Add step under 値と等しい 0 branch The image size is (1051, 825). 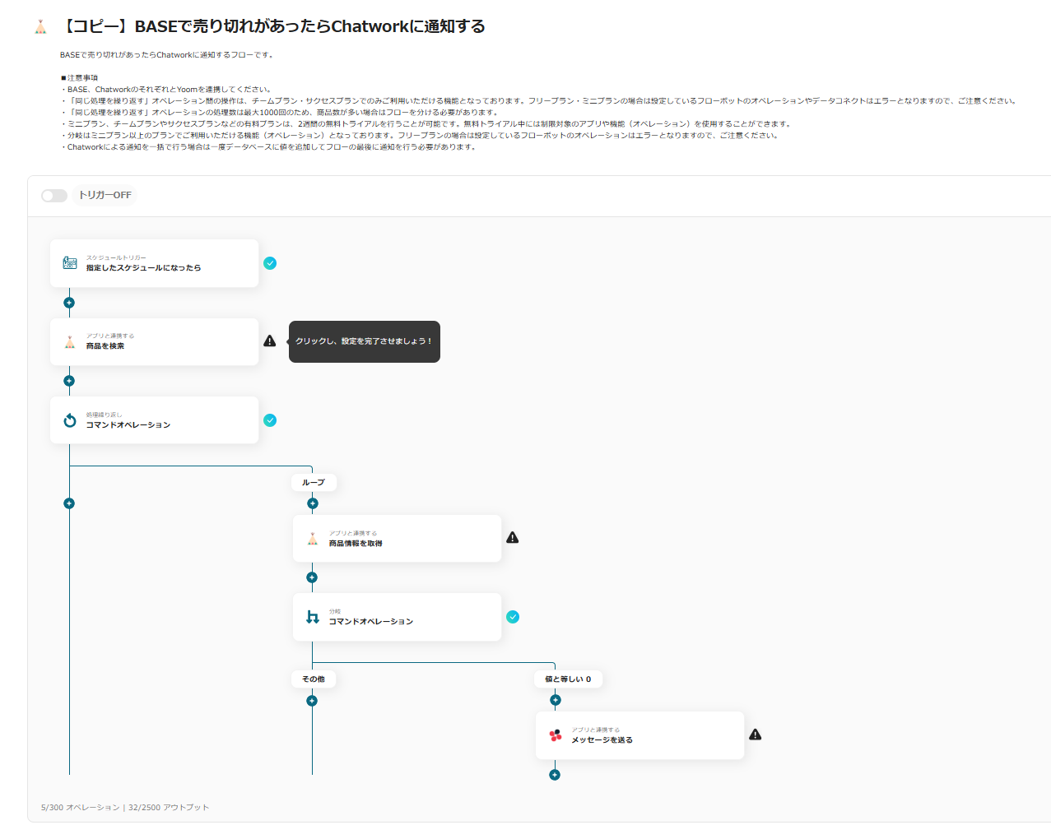[556, 701]
